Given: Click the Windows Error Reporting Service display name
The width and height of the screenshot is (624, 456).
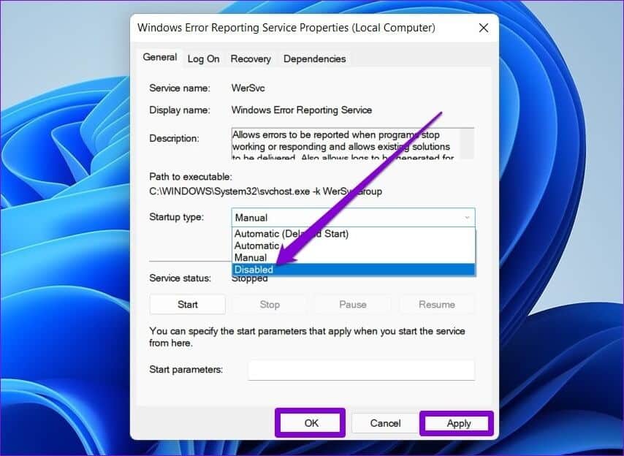Looking at the screenshot, I should pyautogui.click(x=302, y=110).
